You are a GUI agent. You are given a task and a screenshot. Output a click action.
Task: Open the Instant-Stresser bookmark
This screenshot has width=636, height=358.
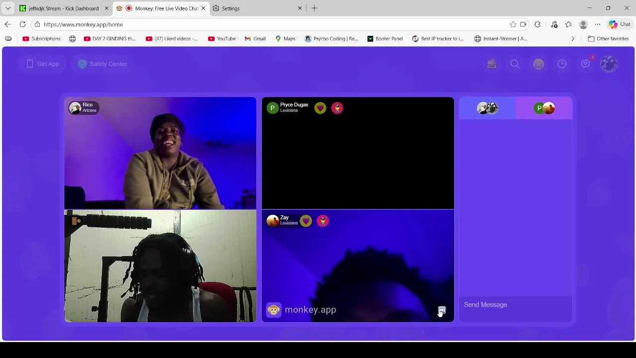click(x=501, y=39)
